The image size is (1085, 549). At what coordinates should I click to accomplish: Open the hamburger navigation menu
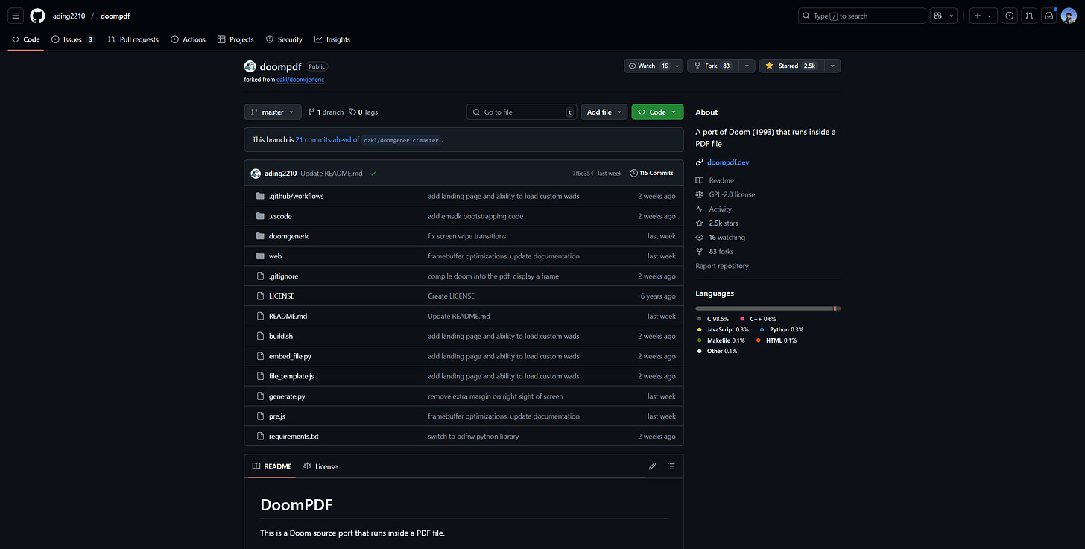16,16
